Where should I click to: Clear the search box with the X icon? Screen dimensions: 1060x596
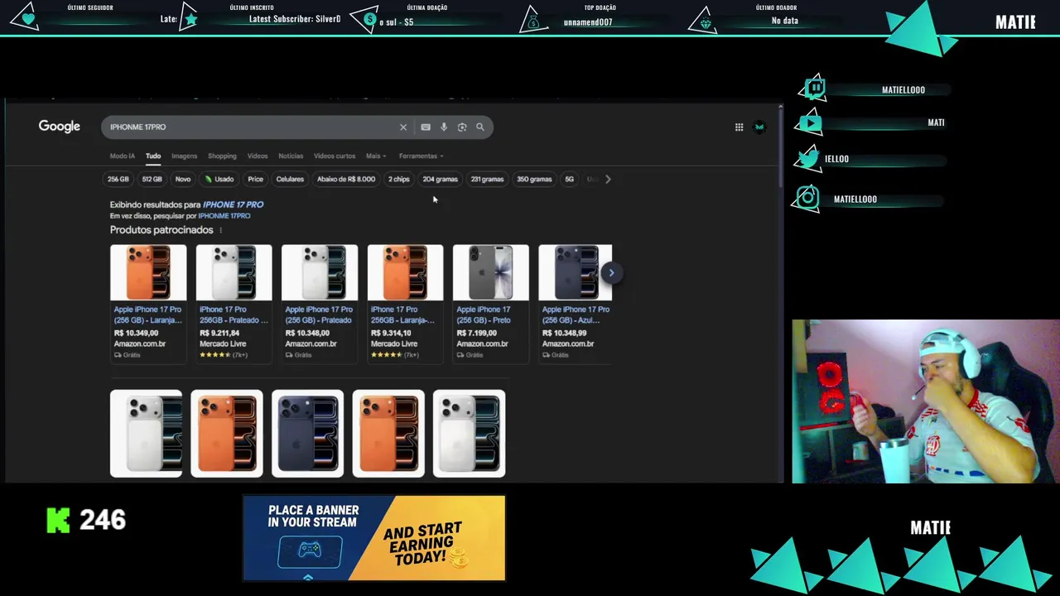(403, 127)
